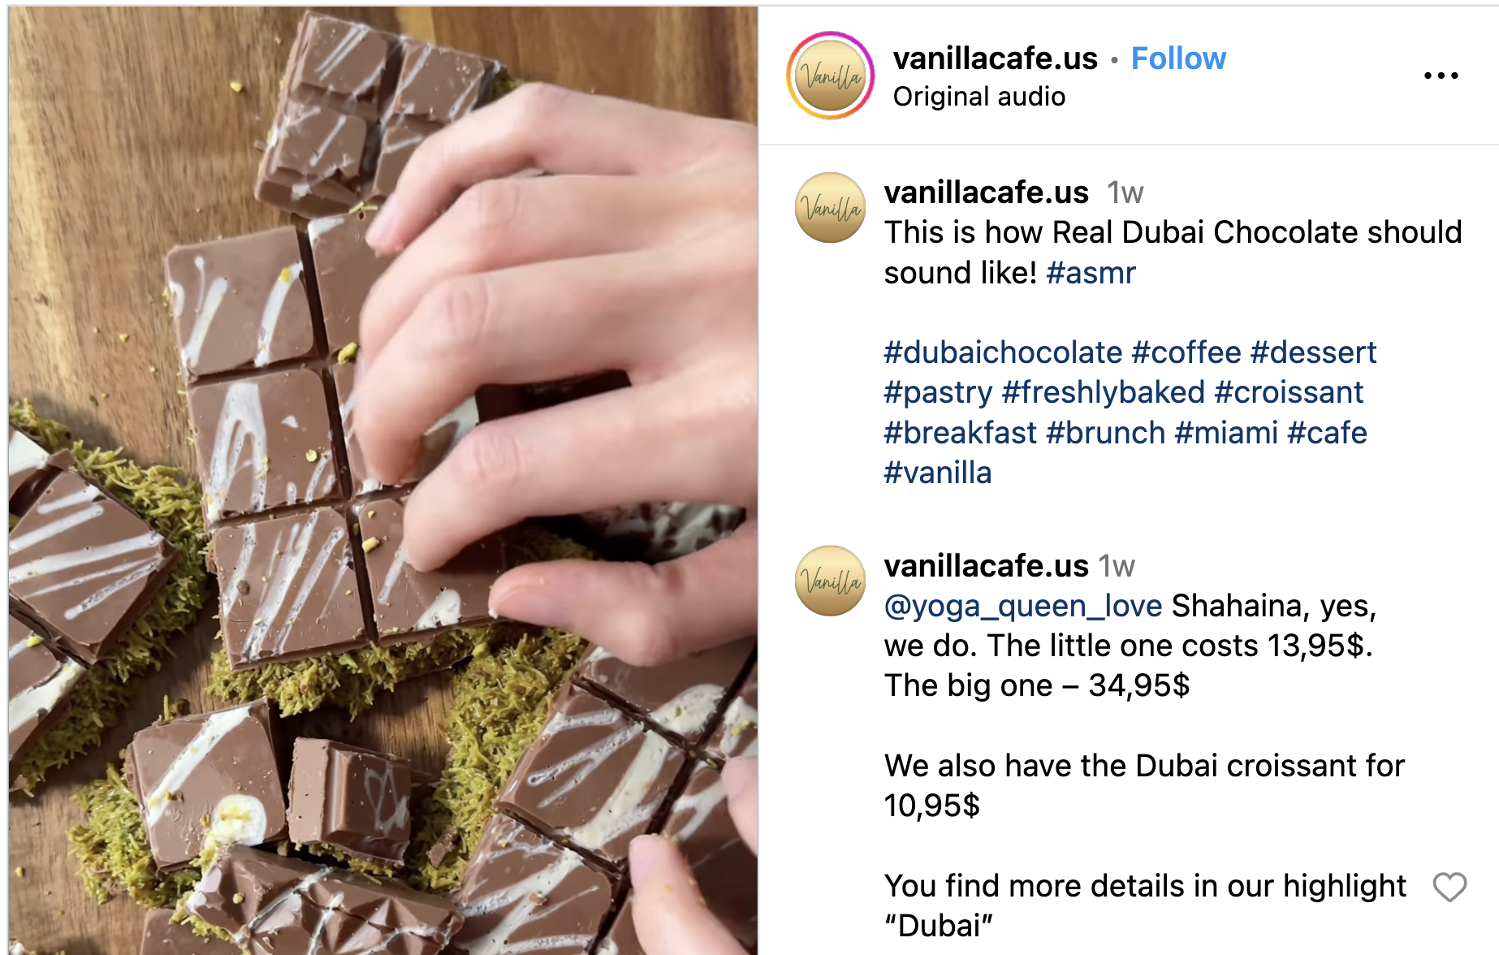Open the #freshlybaked hashtag

[x=1104, y=392]
